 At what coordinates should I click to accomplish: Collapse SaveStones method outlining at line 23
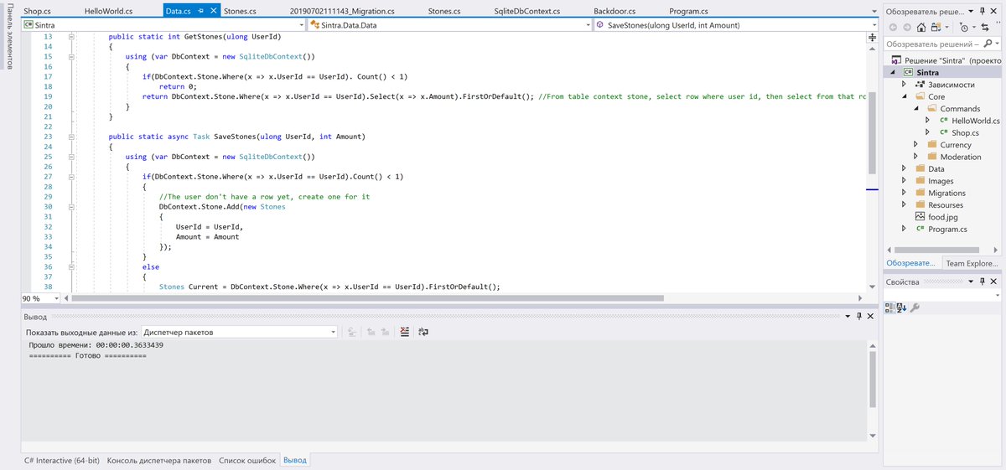click(71, 137)
